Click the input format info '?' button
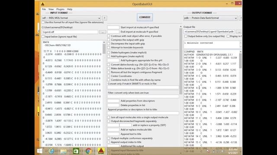Image resolution: width=277 pixels, height=155 pixels. point(104,18)
